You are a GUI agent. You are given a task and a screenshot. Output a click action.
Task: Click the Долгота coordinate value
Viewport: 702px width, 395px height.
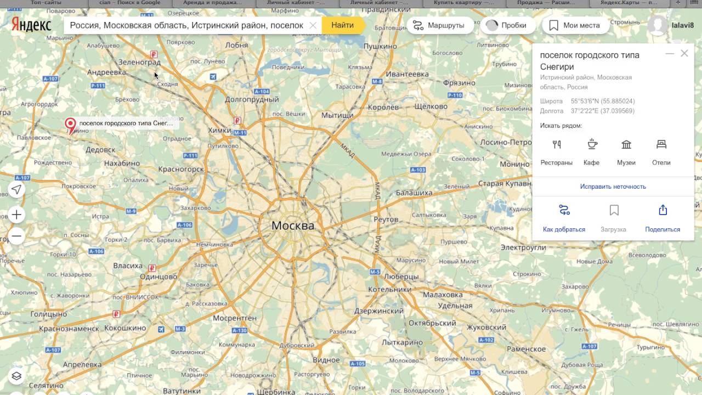[x=603, y=111]
